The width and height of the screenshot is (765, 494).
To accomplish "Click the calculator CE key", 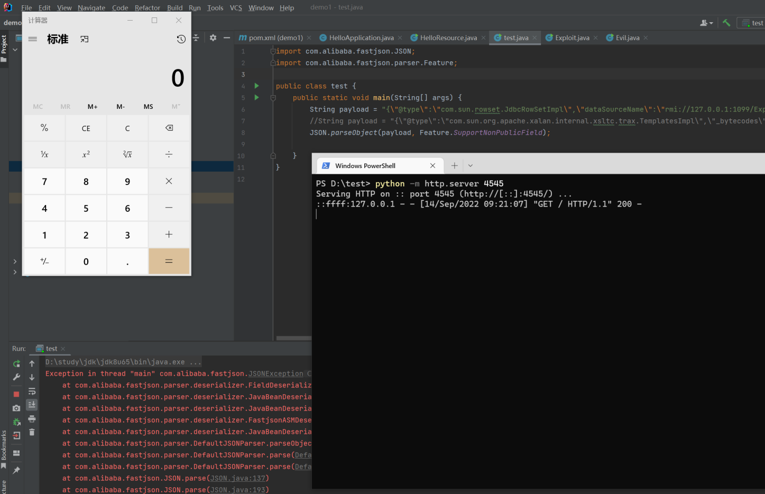I will point(86,128).
